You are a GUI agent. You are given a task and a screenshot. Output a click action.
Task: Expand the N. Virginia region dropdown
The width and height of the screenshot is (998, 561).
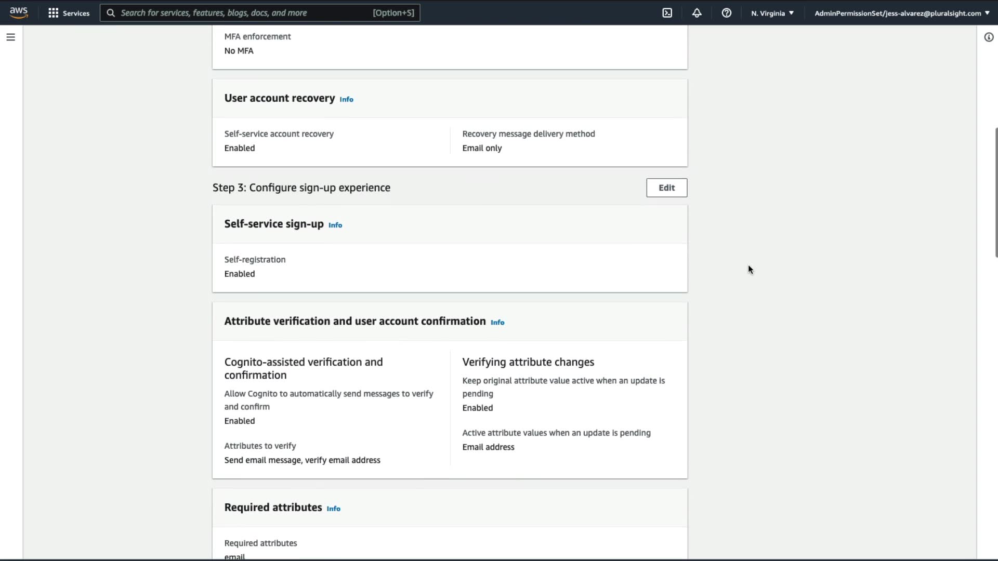pyautogui.click(x=772, y=13)
